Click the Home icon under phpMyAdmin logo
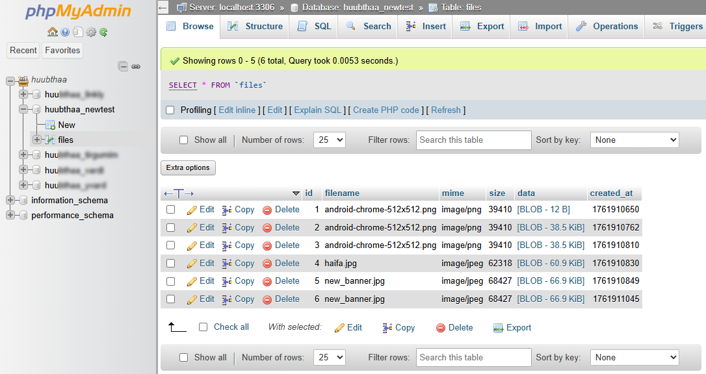The width and height of the screenshot is (706, 374). pos(53,32)
